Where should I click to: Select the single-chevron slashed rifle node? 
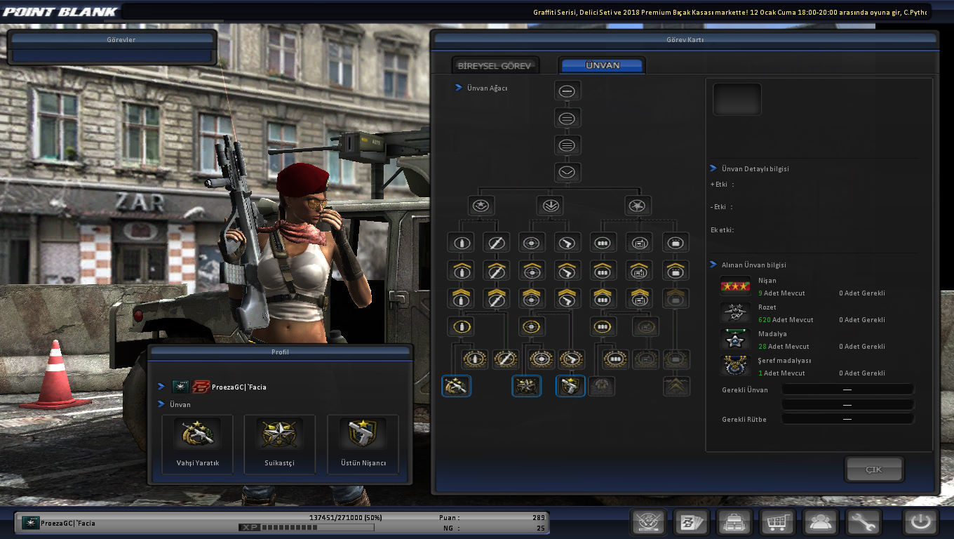[x=496, y=270]
